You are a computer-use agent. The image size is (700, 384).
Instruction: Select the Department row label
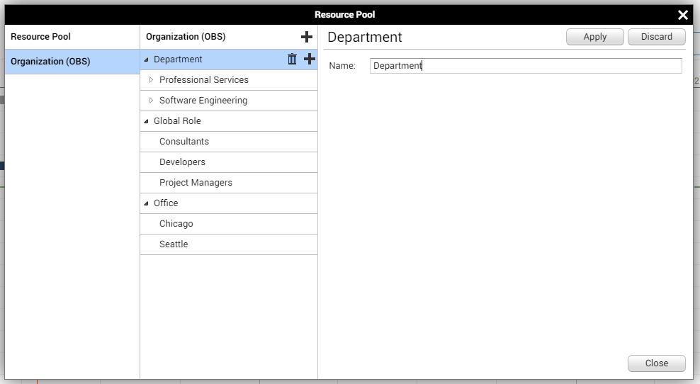click(178, 60)
